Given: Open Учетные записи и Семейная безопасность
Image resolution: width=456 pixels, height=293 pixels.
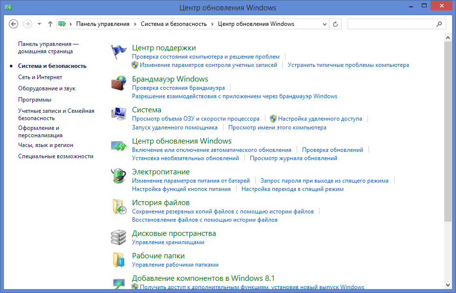Looking at the screenshot, I should pos(56,115).
